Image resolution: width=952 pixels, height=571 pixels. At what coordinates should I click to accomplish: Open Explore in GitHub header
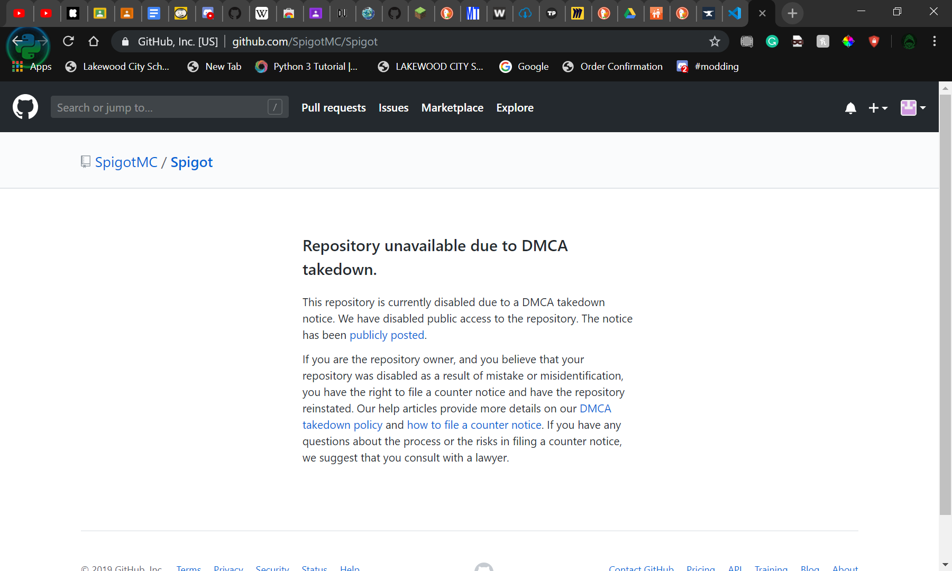(x=515, y=108)
